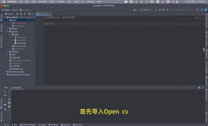Open the Terminal tool window
The width and height of the screenshot is (208, 126).
(65, 124)
